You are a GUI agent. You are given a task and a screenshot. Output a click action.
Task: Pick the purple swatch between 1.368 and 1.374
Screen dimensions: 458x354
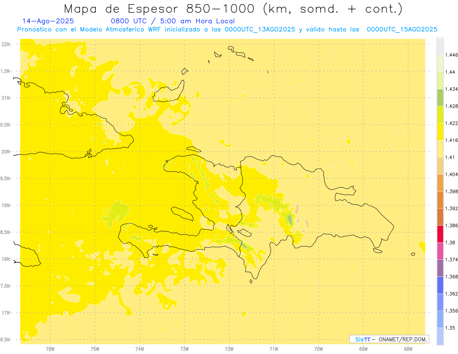440,268
